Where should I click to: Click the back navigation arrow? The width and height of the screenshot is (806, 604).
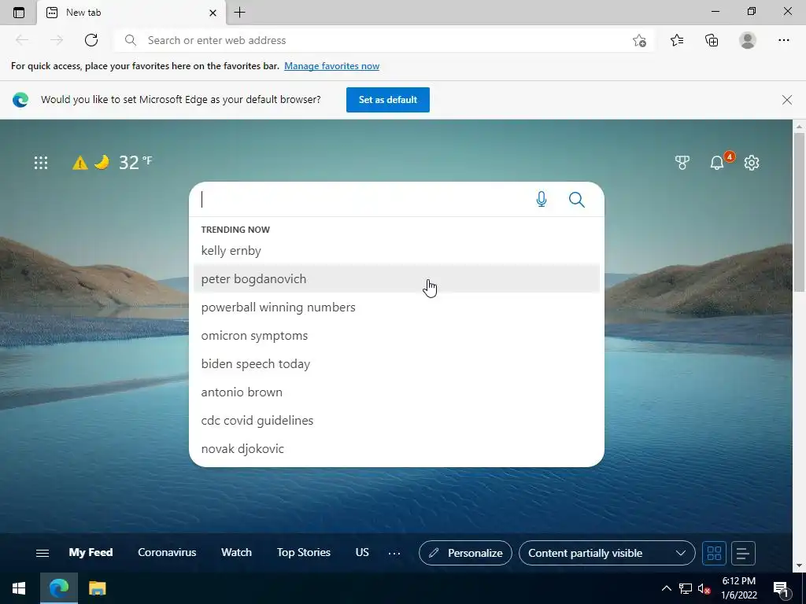[22, 40]
